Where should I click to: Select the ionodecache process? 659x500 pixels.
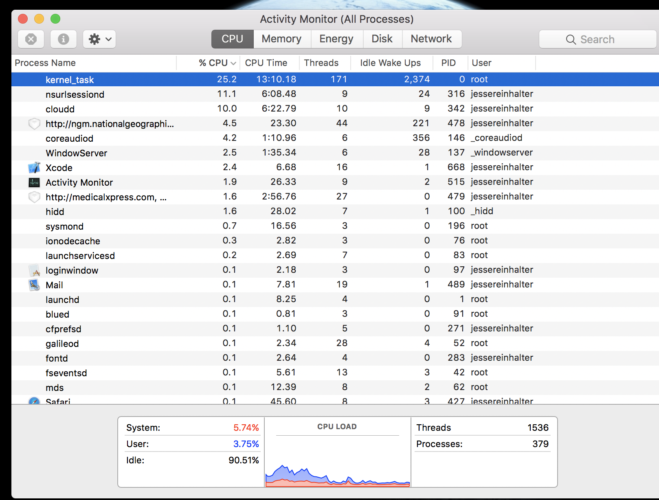click(335, 241)
